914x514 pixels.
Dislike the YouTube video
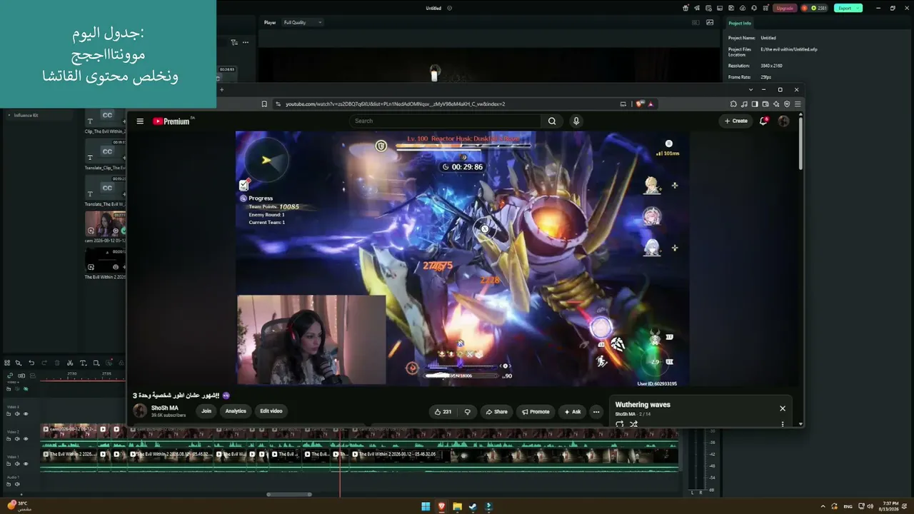pyautogui.click(x=468, y=411)
